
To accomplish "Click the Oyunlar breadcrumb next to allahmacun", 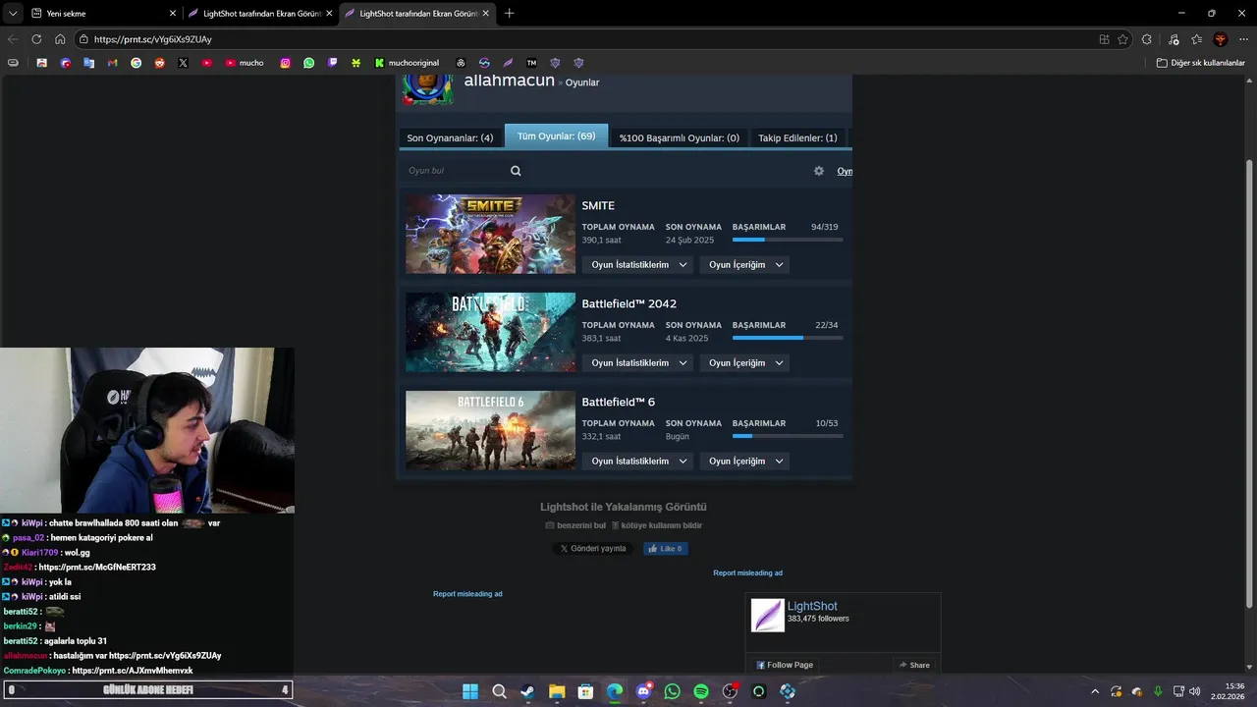I will pyautogui.click(x=582, y=82).
